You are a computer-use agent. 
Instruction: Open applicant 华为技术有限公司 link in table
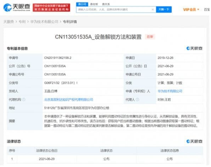170,91
